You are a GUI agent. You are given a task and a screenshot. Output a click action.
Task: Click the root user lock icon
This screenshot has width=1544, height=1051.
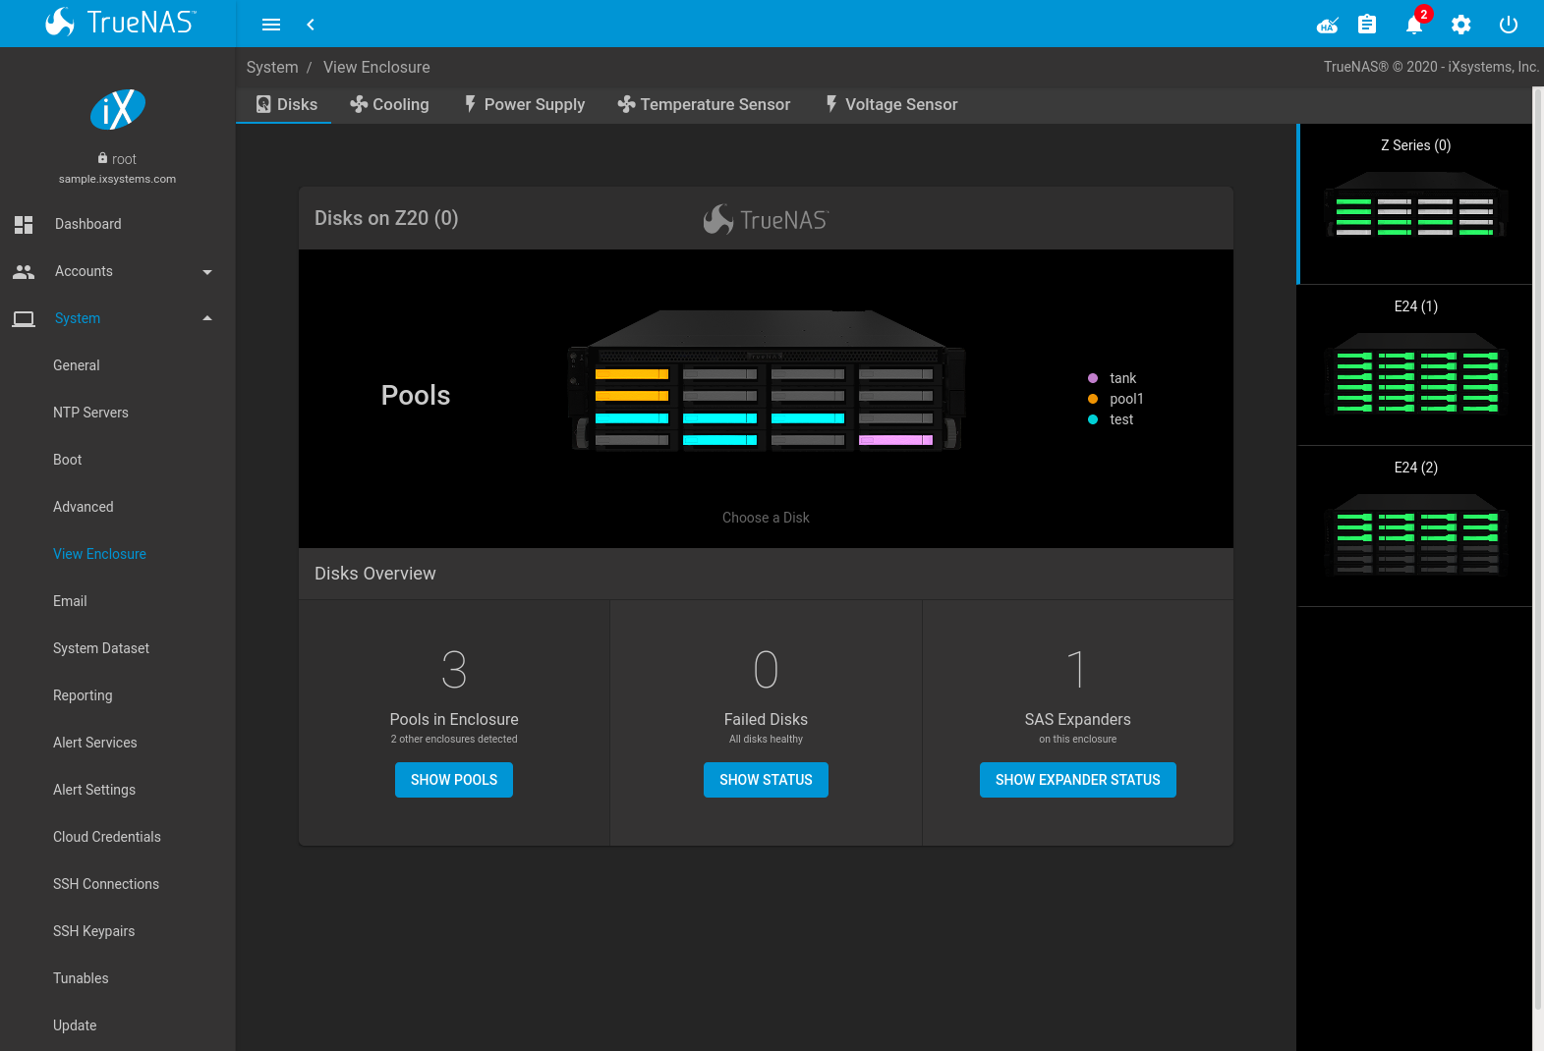102,158
